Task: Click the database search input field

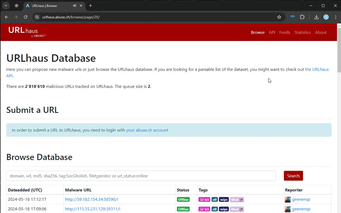Action: click(141, 176)
